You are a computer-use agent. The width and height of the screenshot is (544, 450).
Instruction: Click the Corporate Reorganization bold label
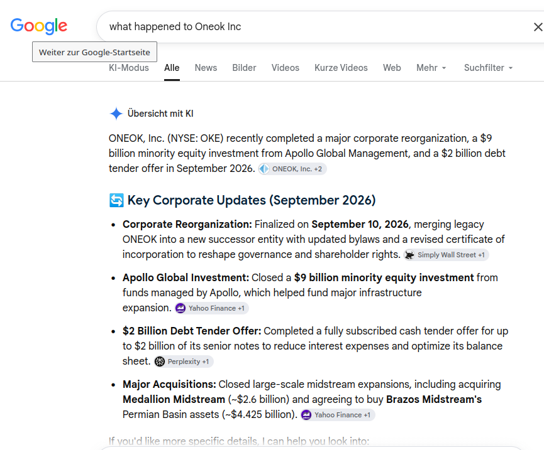tap(187, 224)
